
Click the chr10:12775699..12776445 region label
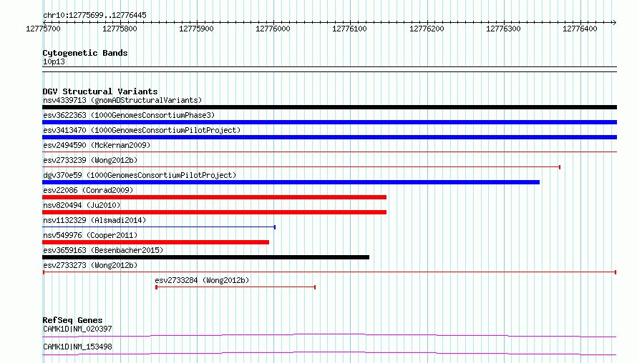pos(94,16)
